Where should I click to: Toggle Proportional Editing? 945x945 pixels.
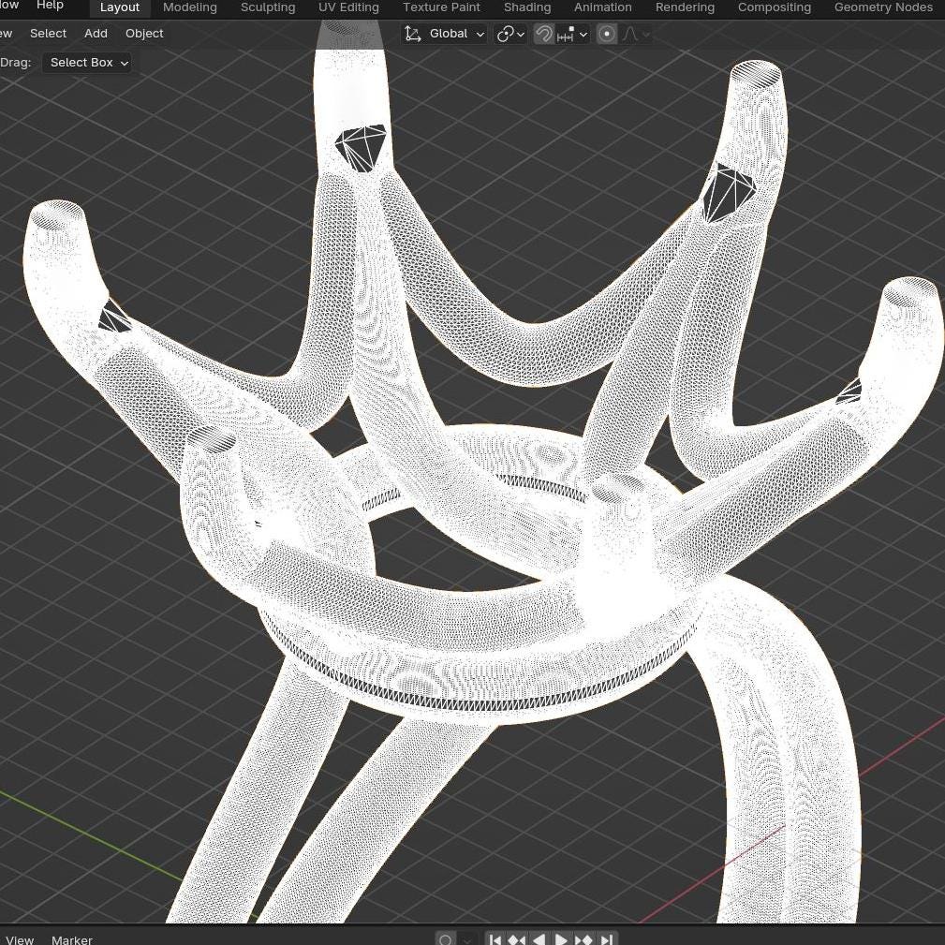(607, 34)
